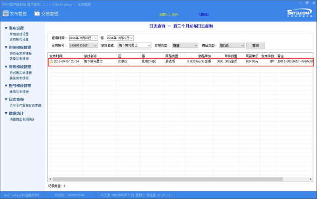Open the end date picker 9月27日
The height and width of the screenshot is (200, 318).
click(120, 38)
